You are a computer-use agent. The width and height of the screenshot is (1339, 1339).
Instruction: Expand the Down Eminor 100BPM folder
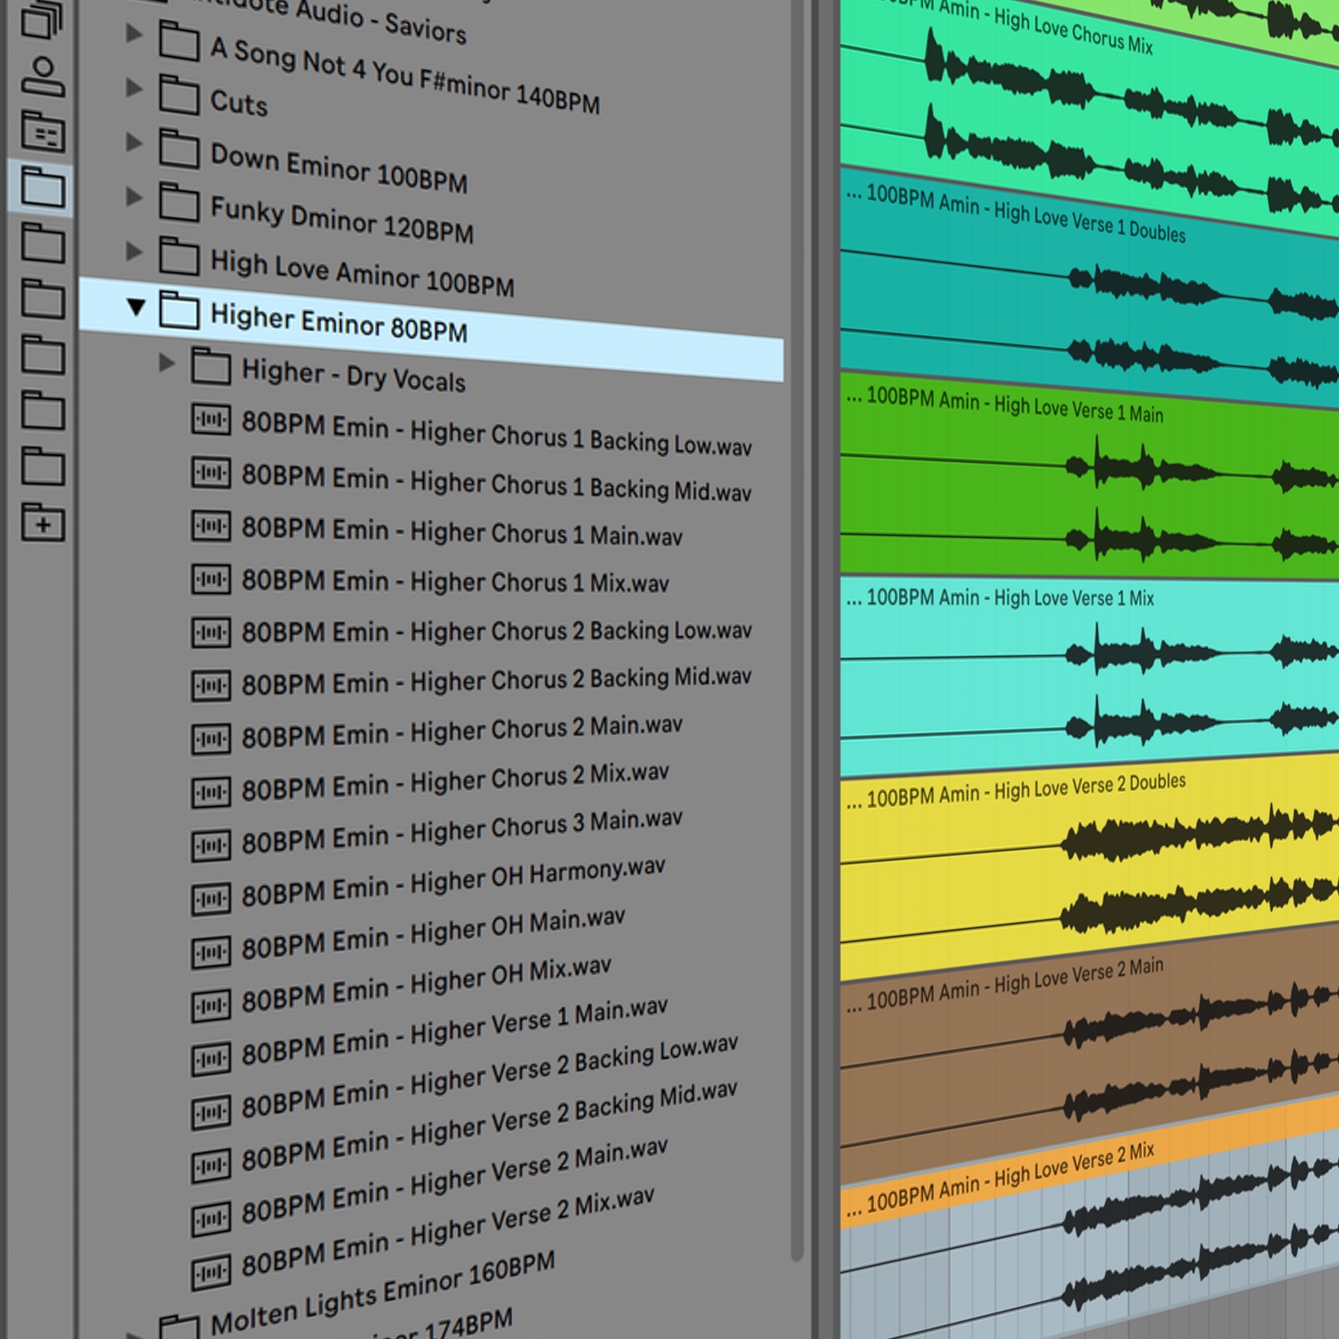coord(134,143)
